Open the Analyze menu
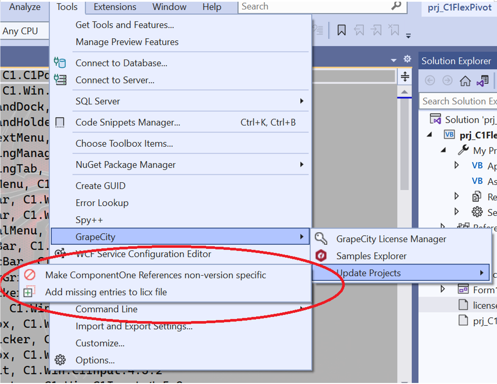497x384 pixels. 25,7
